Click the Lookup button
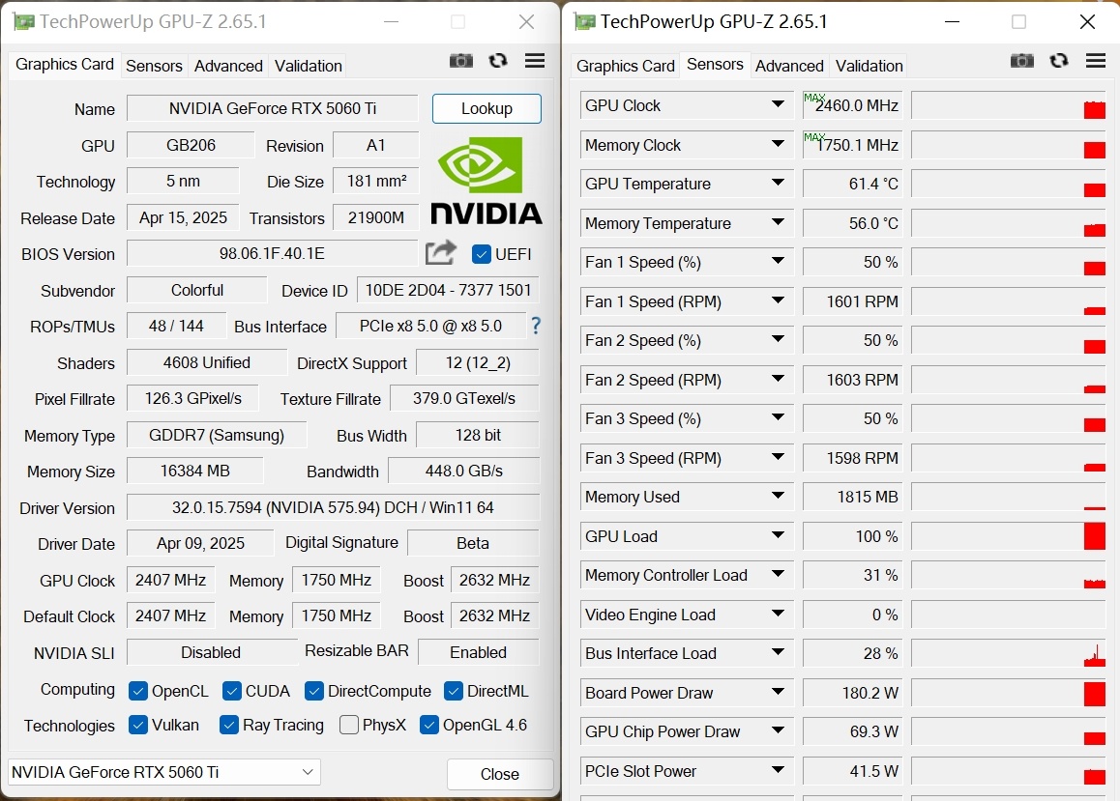 (486, 108)
